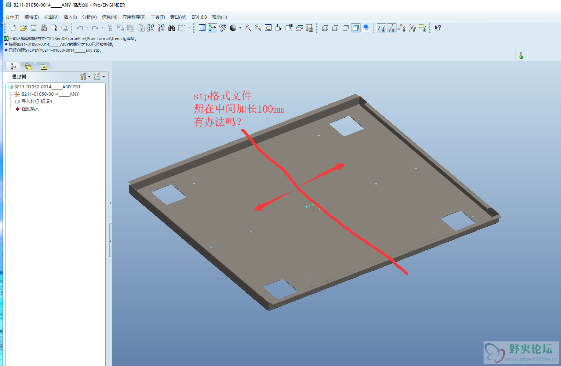Open the saved view list

[x=289, y=28]
